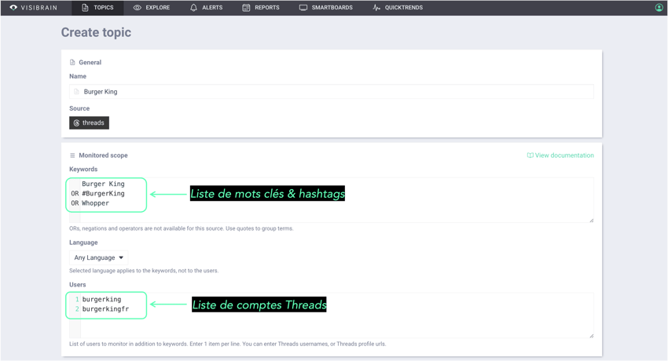Click the Users area resize handle
This screenshot has width=668, height=361.
coord(591,335)
